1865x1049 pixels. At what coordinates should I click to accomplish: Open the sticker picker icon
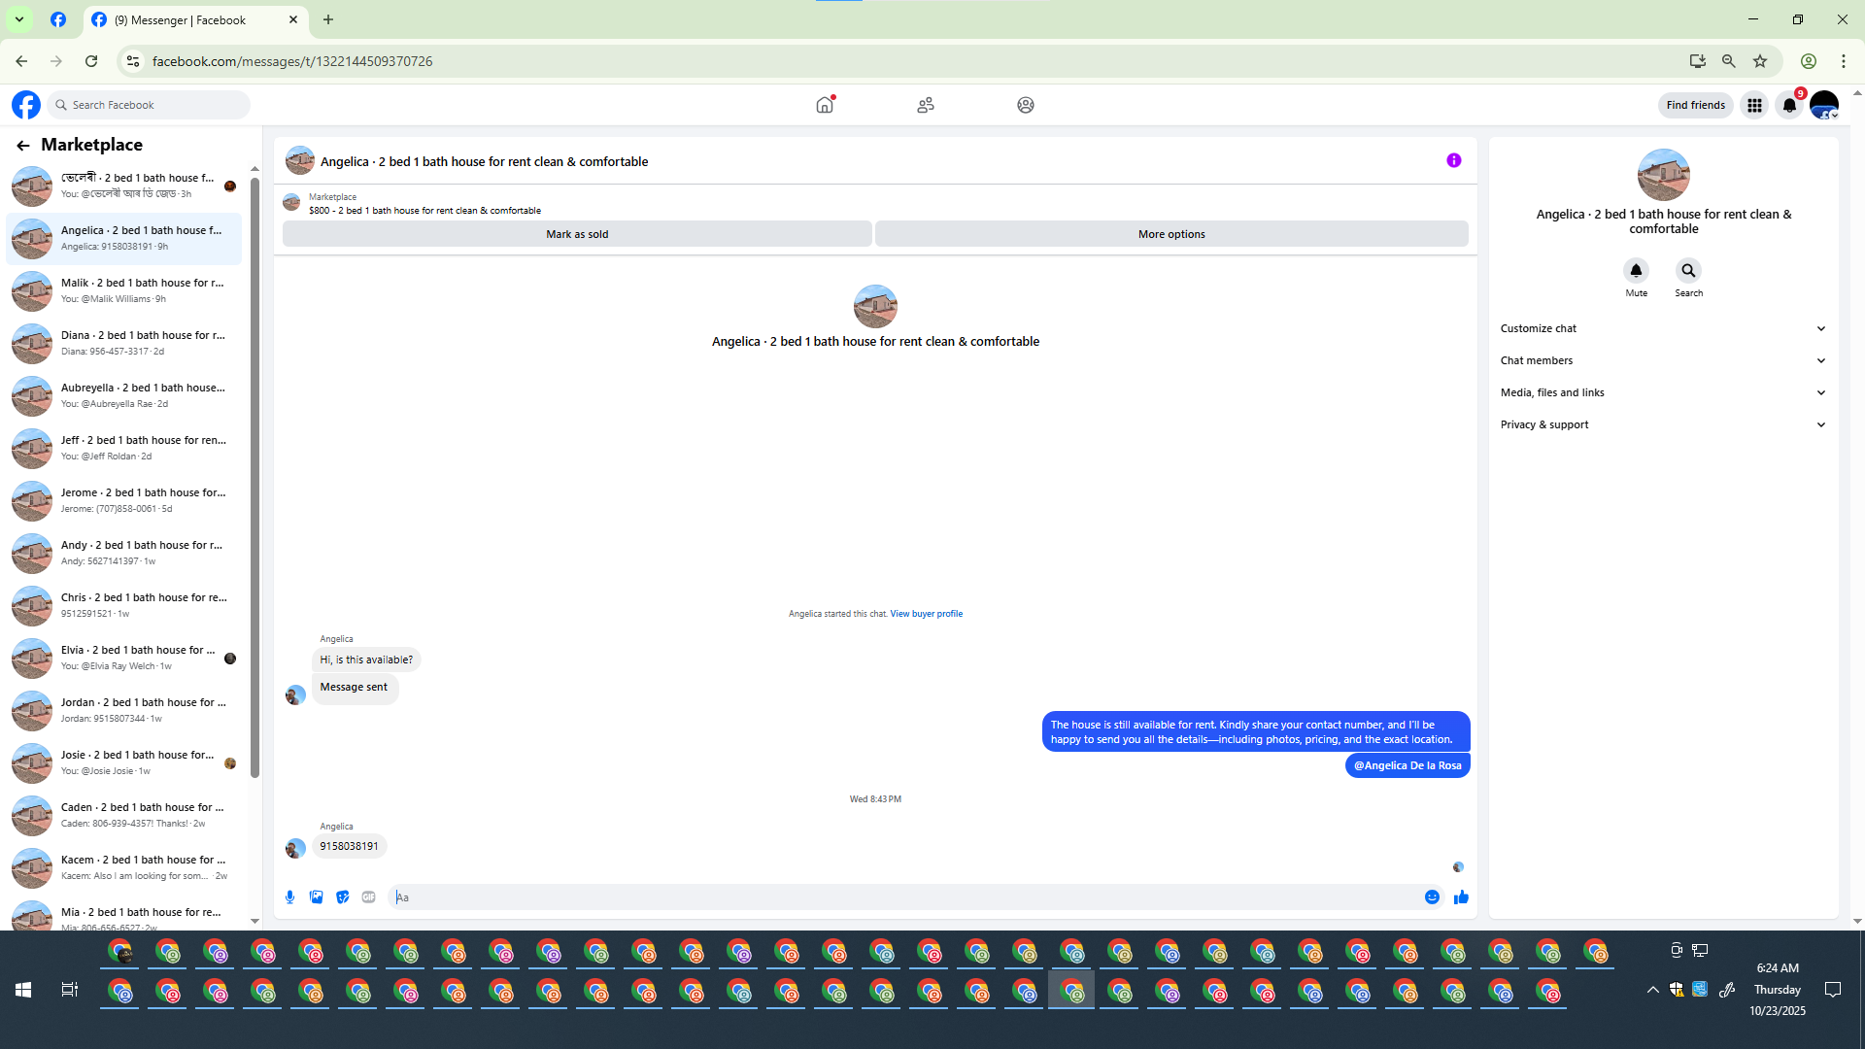pos(342,897)
